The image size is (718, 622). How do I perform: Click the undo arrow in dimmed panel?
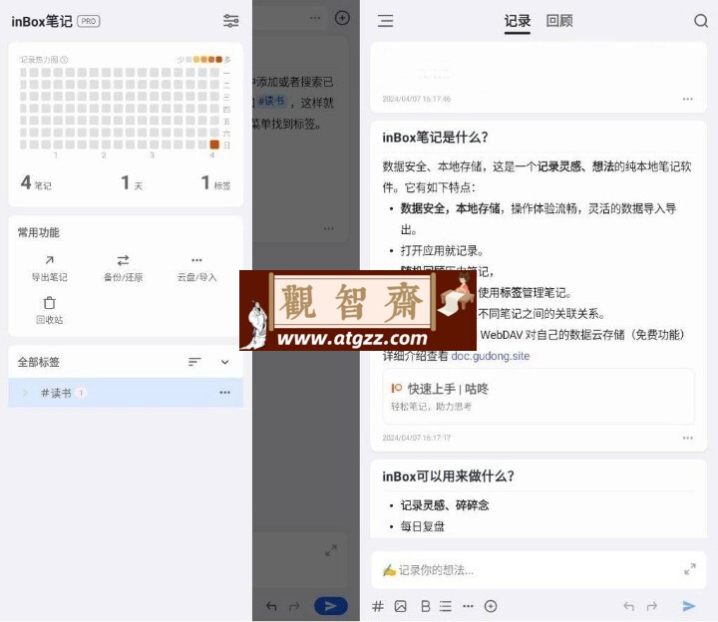271,606
